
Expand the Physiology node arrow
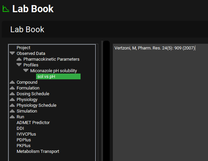[12, 100]
